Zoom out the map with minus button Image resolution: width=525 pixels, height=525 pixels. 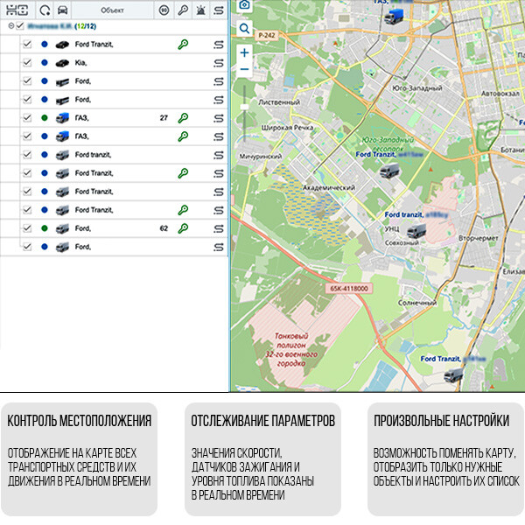[244, 70]
